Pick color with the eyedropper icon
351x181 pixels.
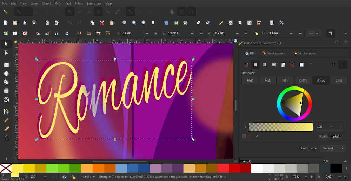coord(257,137)
